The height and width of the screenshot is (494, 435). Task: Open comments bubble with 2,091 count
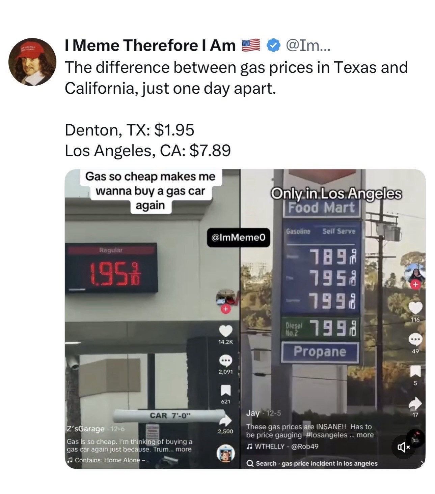225,361
